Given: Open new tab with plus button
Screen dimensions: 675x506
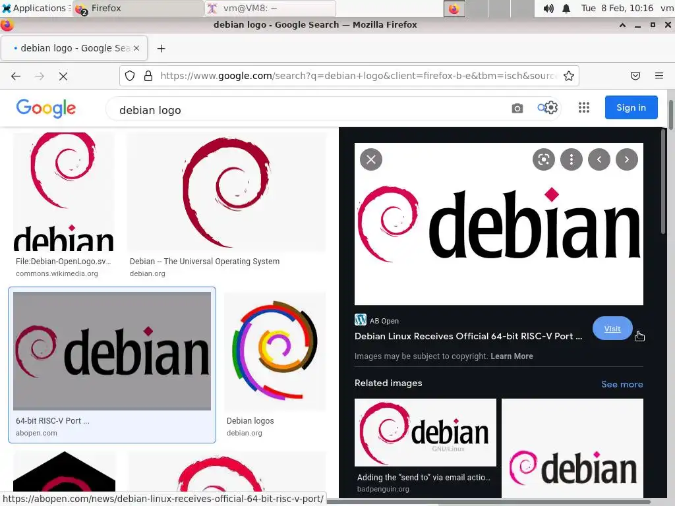Looking at the screenshot, I should point(161,49).
